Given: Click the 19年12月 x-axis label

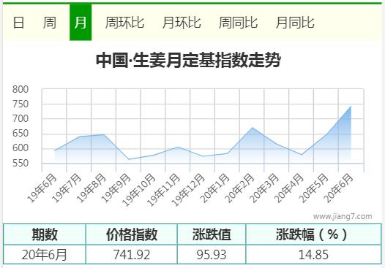Looking at the screenshot, I should (188, 190).
